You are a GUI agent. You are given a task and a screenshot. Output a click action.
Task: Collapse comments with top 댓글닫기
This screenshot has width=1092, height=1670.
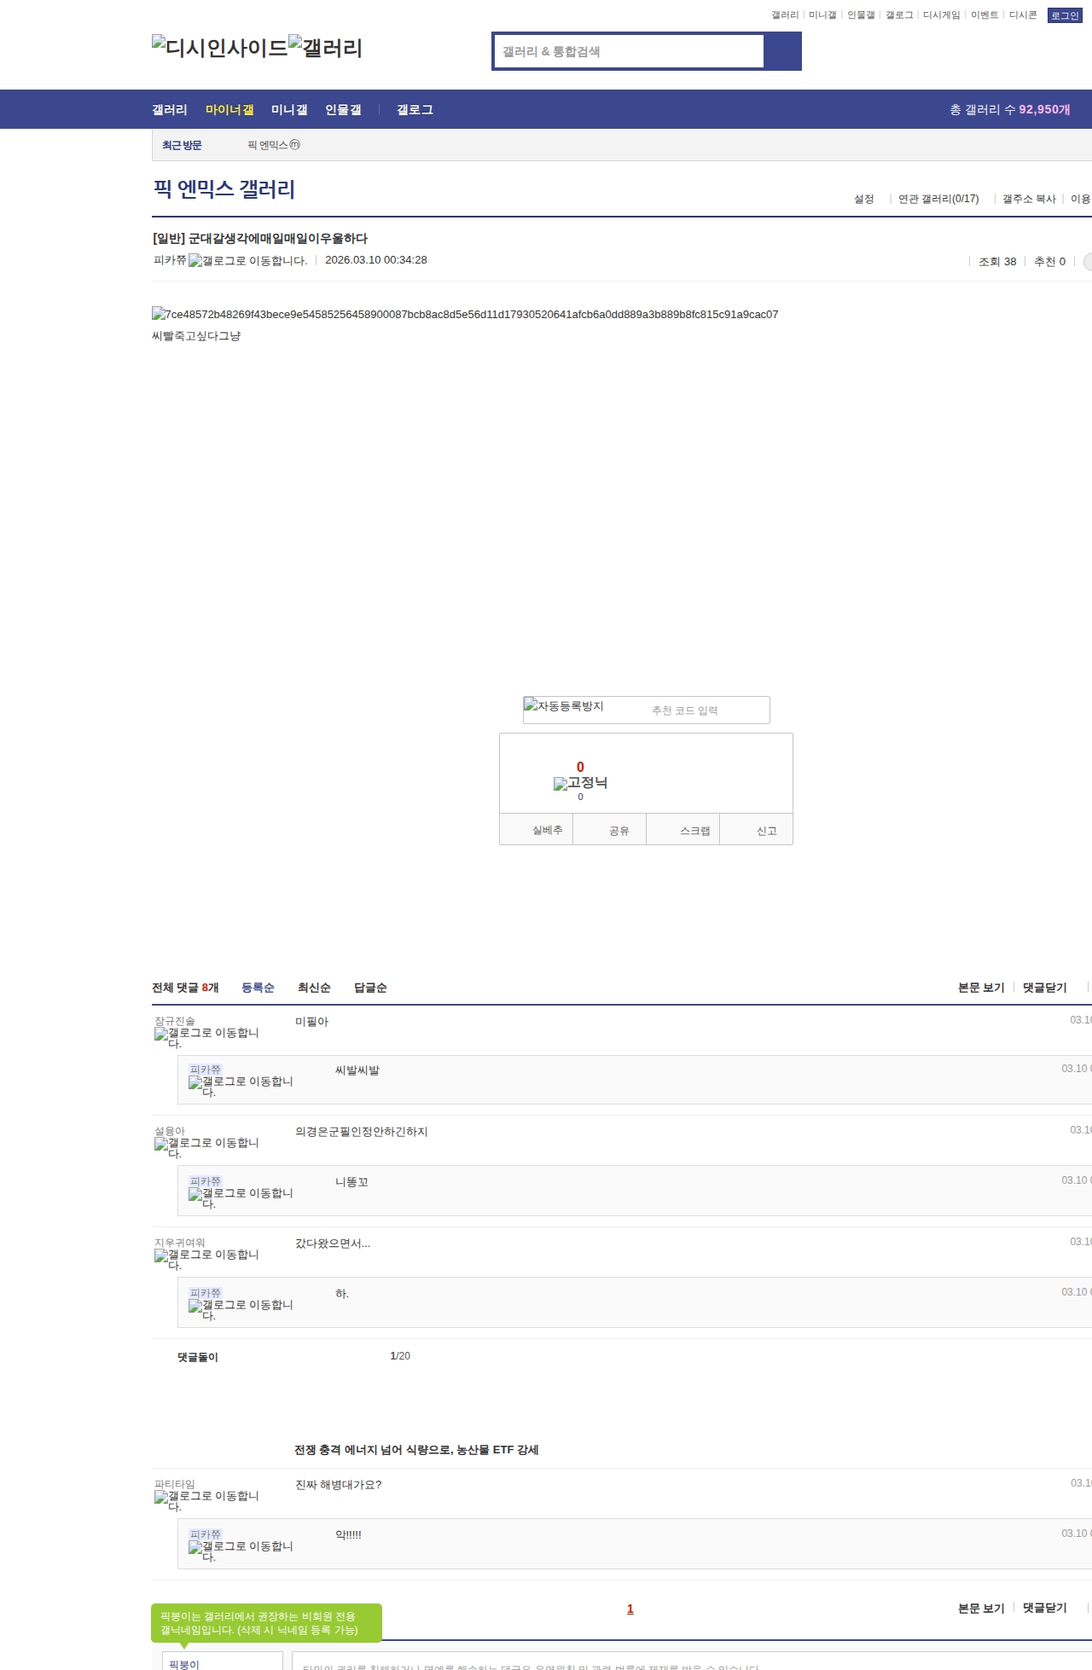click(1044, 988)
